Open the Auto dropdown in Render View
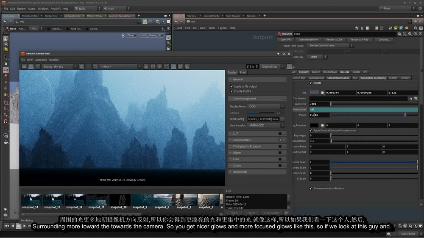Screen dimensions: 424x238 click(x=120, y=66)
